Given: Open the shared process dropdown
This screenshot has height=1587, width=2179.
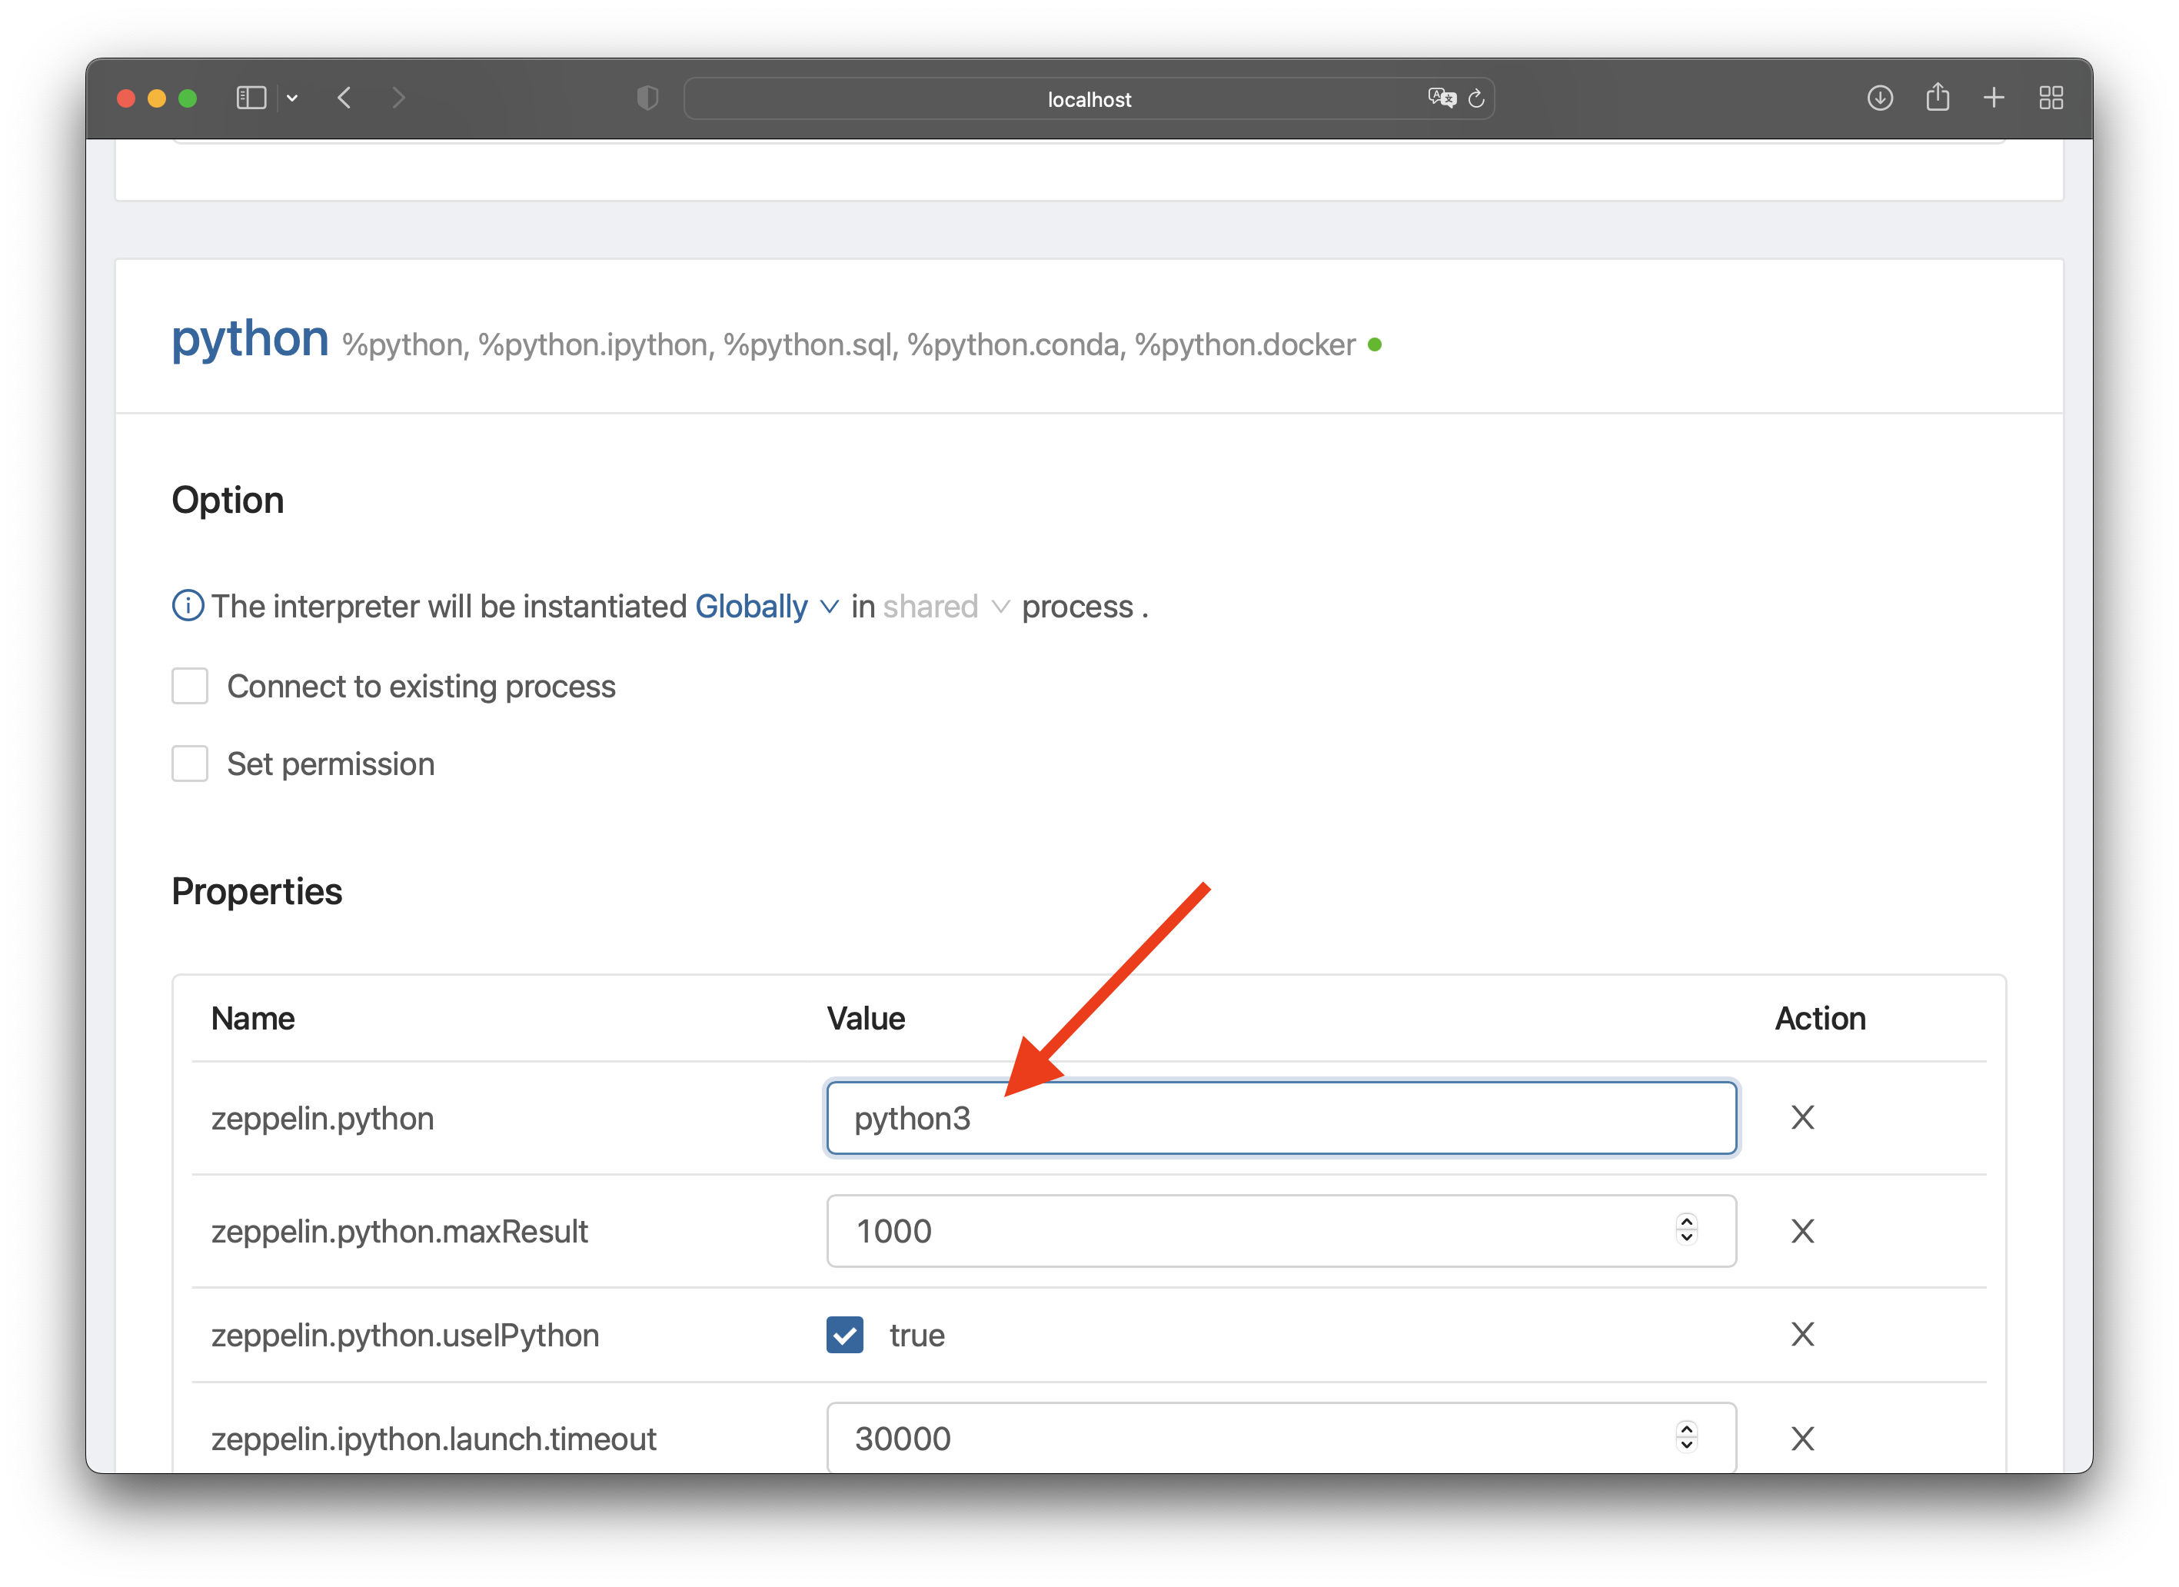Looking at the screenshot, I should pos(946,606).
